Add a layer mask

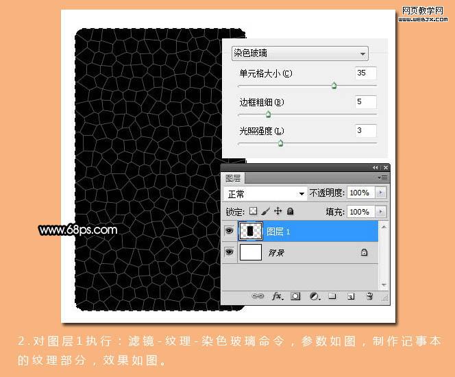[295, 296]
